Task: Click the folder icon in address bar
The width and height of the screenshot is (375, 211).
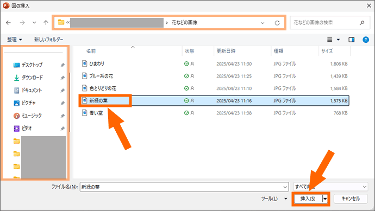Action: coord(61,22)
